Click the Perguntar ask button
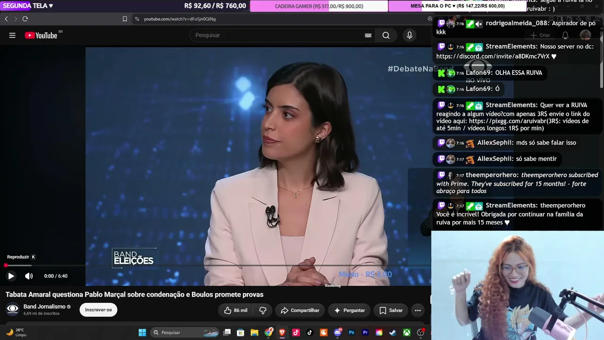Image resolution: width=604 pixels, height=340 pixels. (349, 310)
